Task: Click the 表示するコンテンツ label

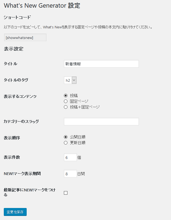Action: (x=20, y=97)
